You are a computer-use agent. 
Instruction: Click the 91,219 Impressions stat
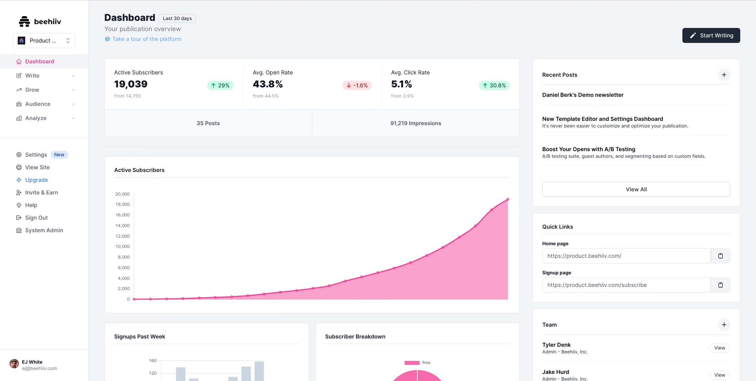[x=416, y=123]
